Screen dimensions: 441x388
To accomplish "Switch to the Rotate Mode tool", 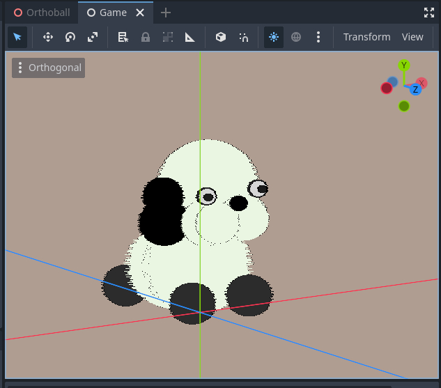I will tap(70, 37).
